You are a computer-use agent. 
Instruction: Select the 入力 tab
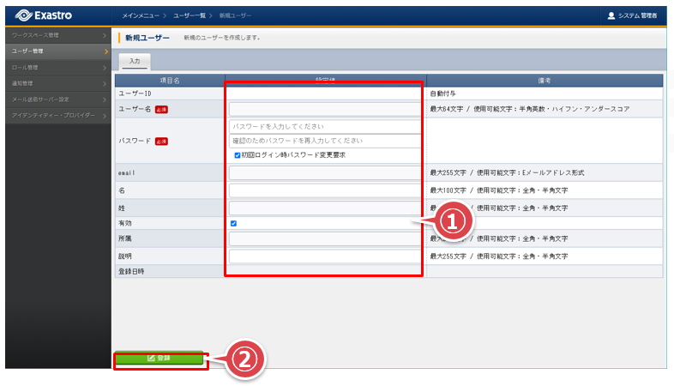(134, 61)
